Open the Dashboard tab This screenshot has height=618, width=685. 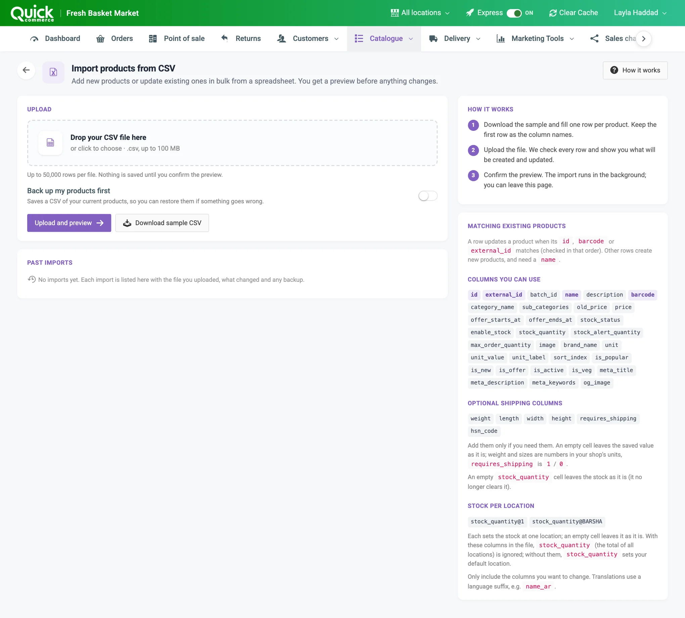tap(55, 39)
